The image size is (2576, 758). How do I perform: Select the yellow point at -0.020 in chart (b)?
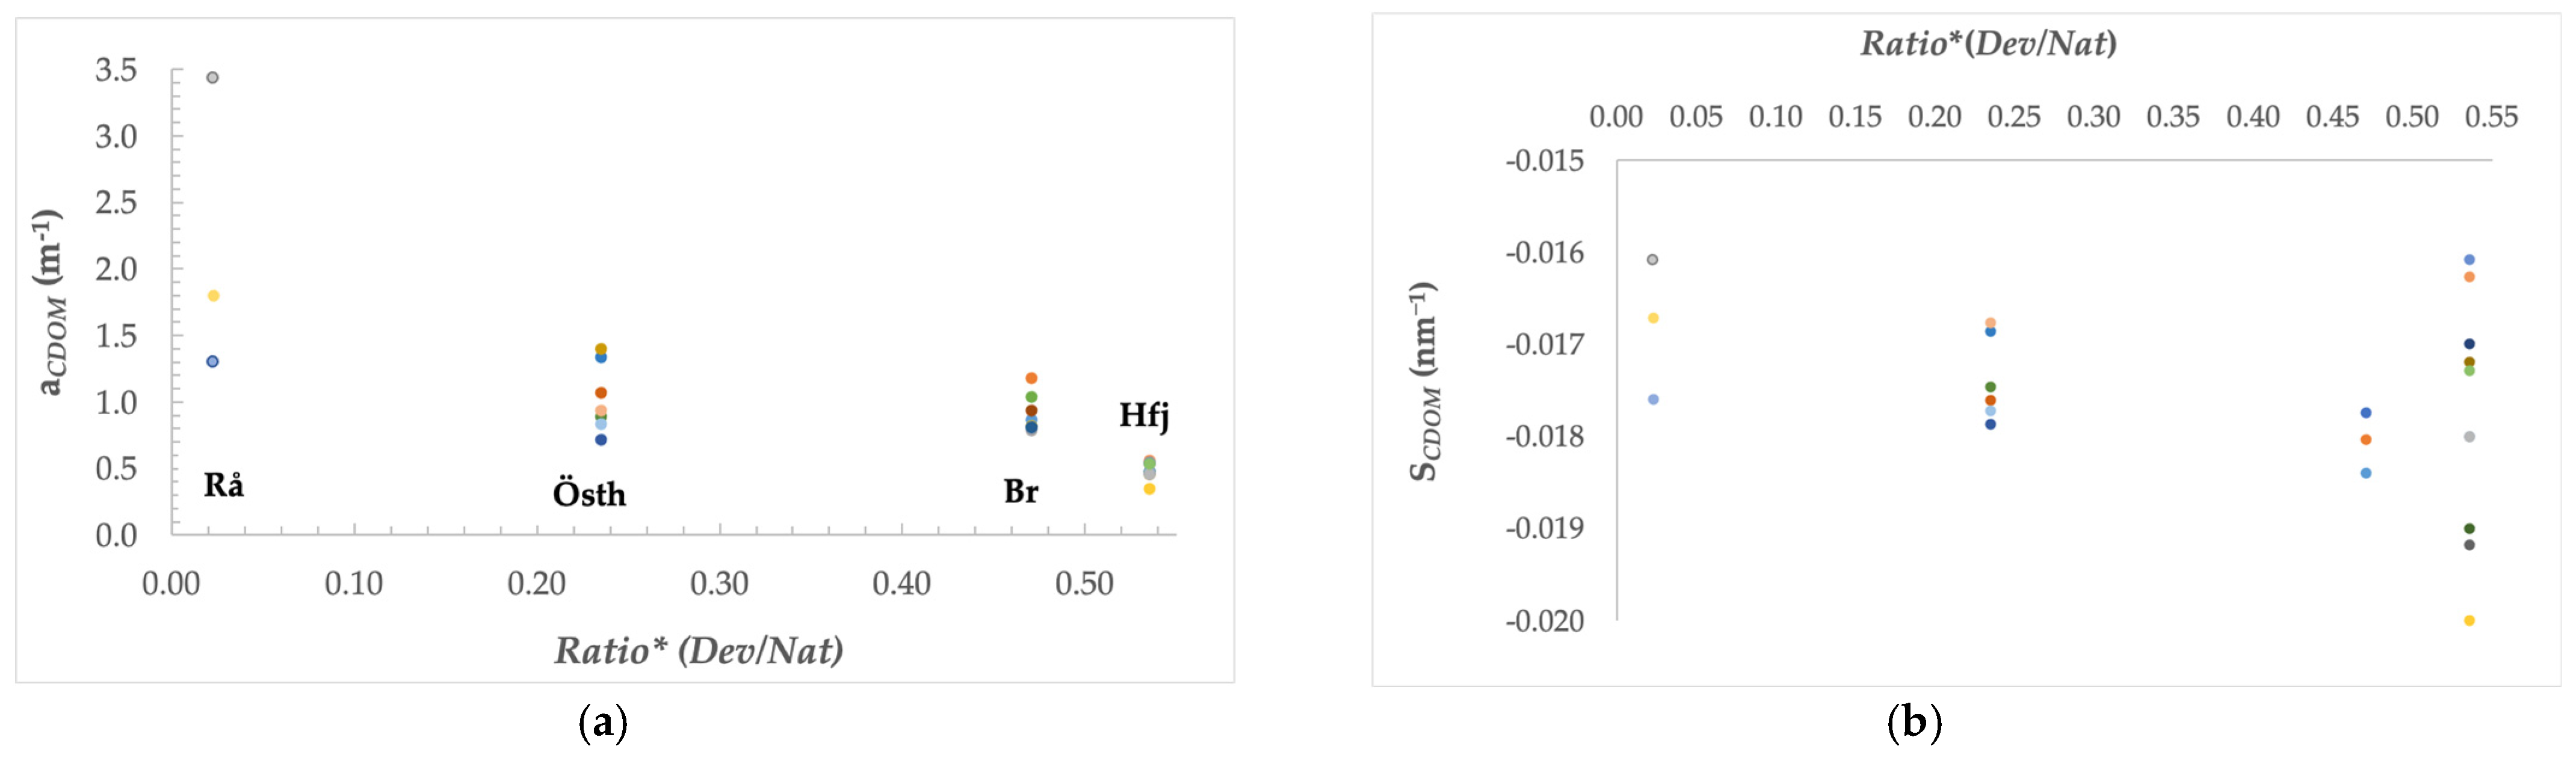point(2469,621)
